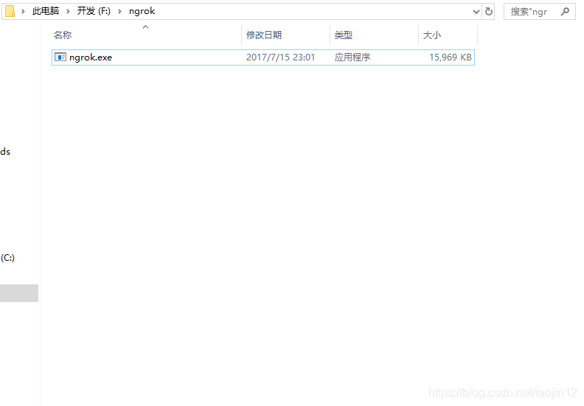The image size is (584, 406).
Task: Open the address bar history dropdown
Action: 476,12
